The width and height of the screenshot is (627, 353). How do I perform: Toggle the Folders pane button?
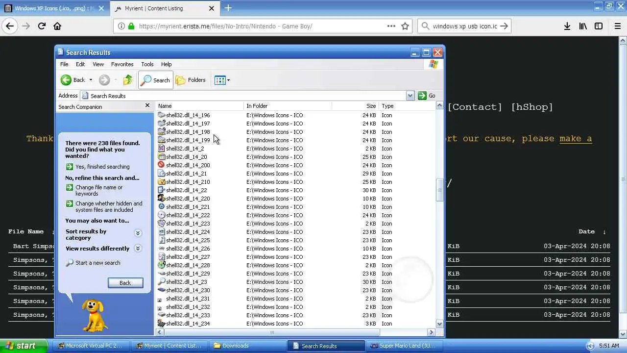point(191,80)
